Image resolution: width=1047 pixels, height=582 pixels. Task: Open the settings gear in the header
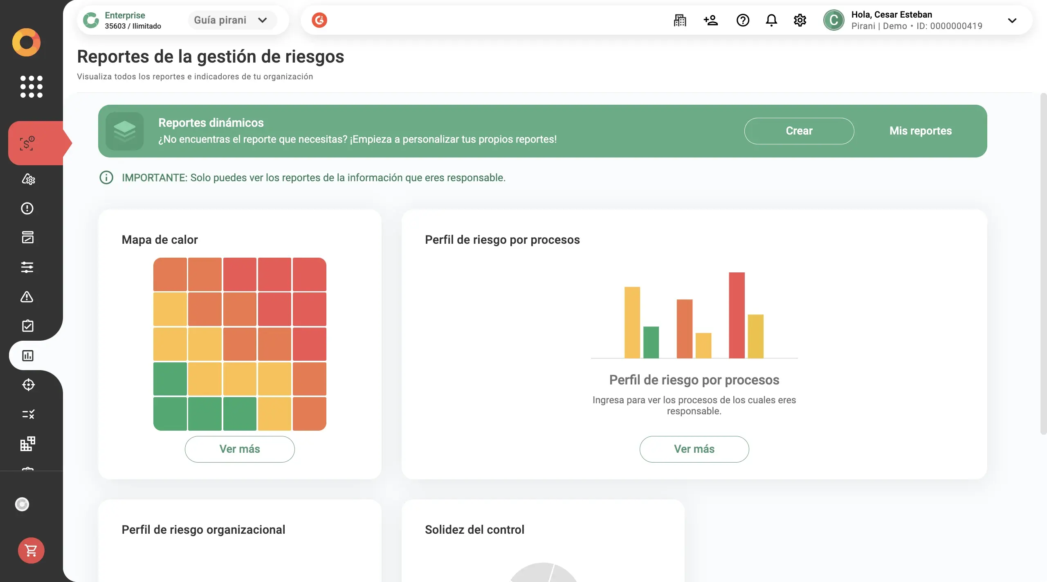click(x=800, y=20)
